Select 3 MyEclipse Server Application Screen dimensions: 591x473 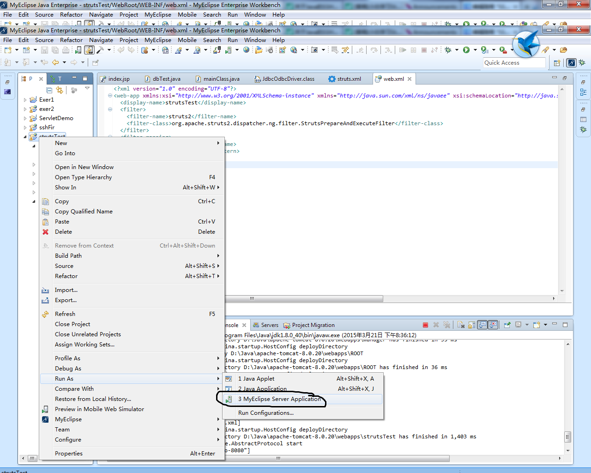304,399
